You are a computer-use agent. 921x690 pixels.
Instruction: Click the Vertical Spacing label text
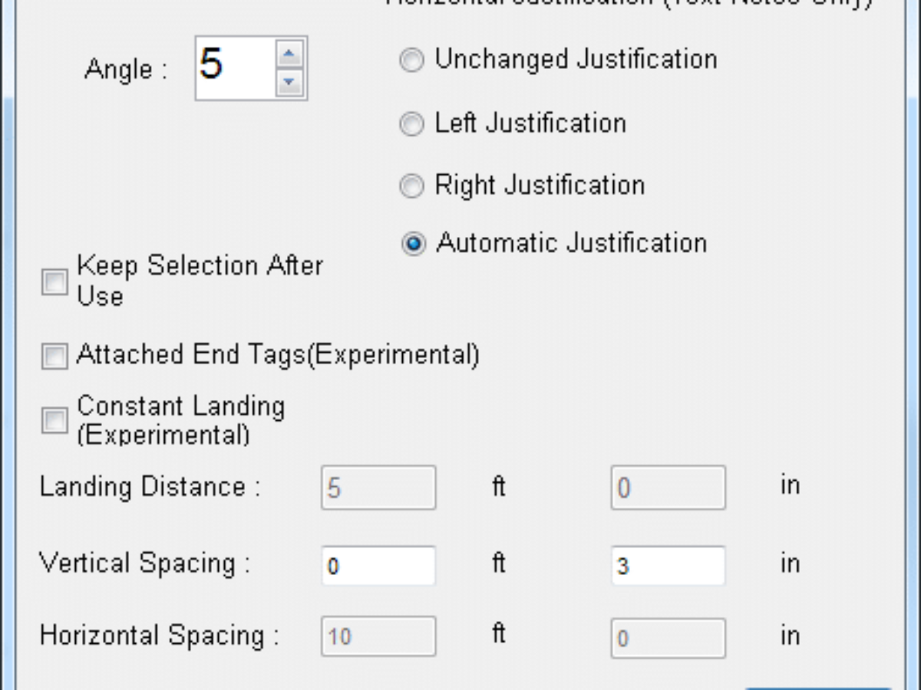point(144,564)
